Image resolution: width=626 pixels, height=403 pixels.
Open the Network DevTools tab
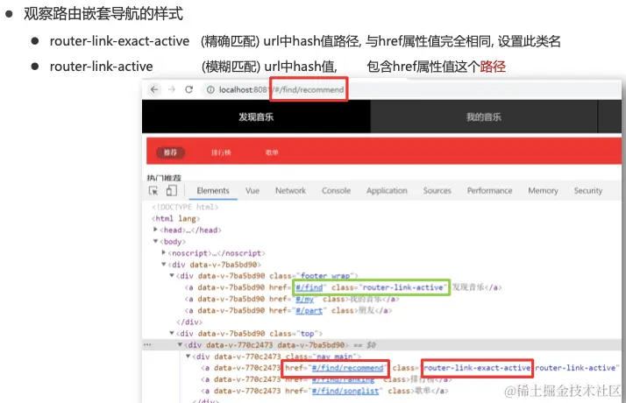coord(291,191)
